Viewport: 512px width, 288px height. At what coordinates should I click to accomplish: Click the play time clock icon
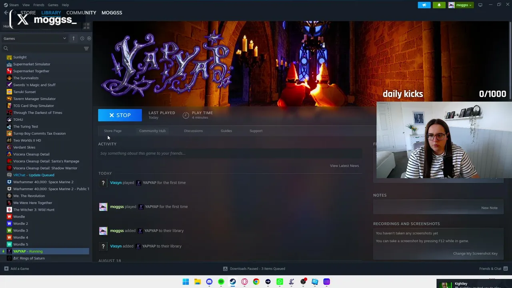pos(186,115)
